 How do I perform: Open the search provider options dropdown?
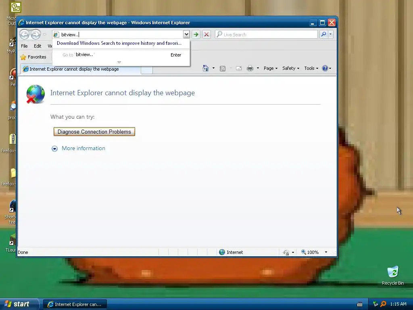click(x=331, y=34)
